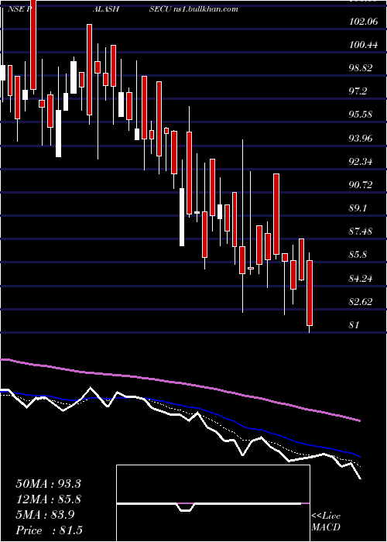Click the ns1.bullkhan.com text in header
The width and height of the screenshot is (387, 542).
[x=205, y=9]
